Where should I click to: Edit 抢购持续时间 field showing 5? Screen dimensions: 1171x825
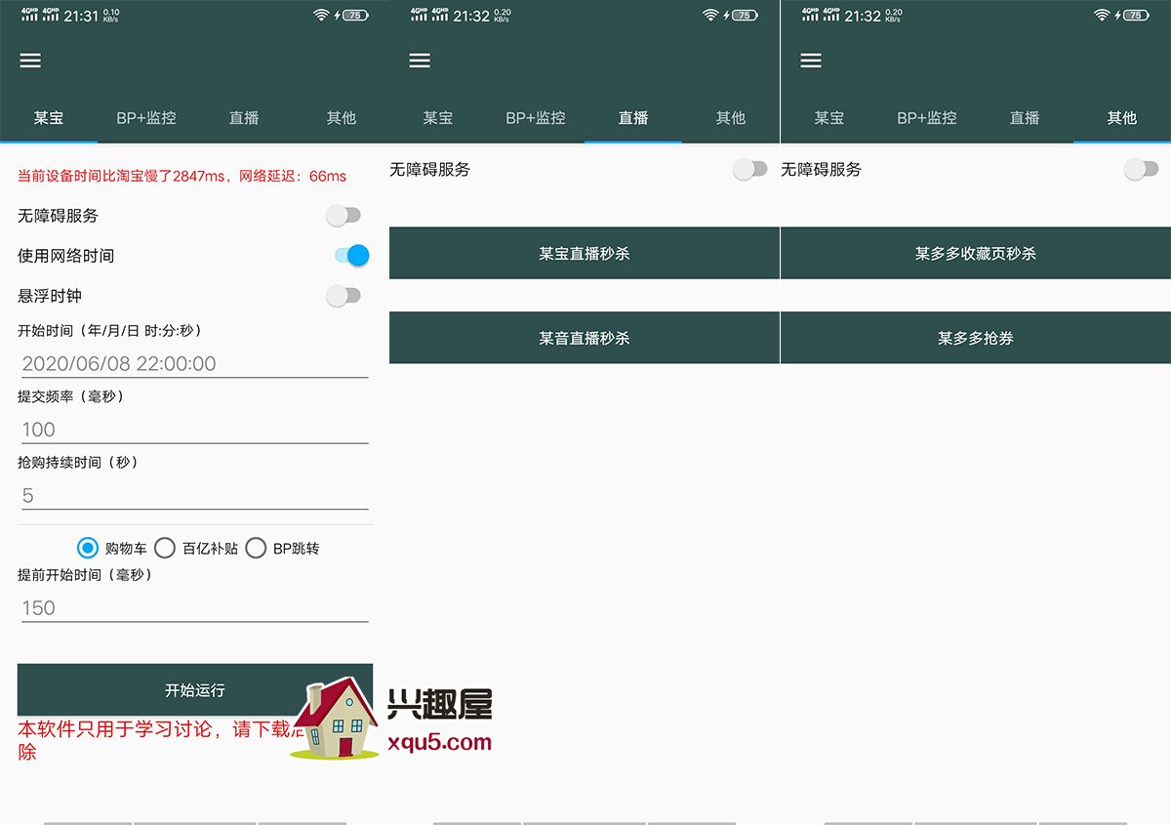(193, 495)
